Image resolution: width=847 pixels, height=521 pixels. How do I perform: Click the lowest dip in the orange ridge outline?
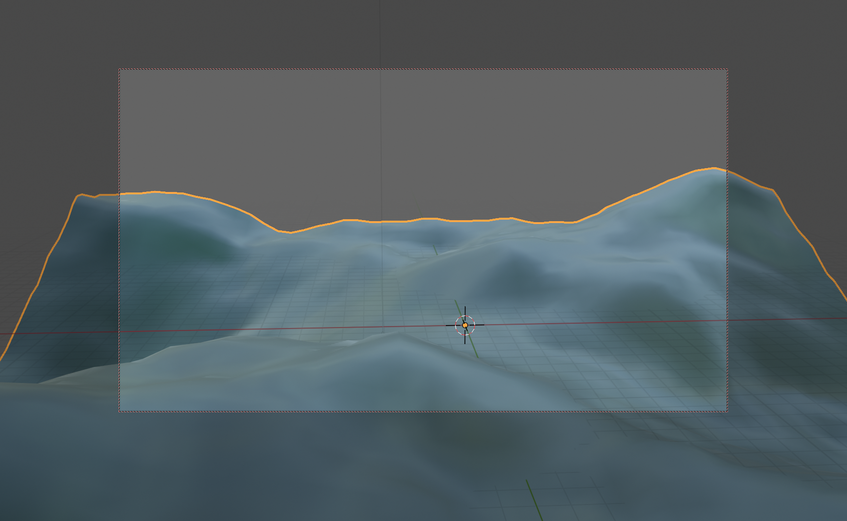click(x=290, y=232)
